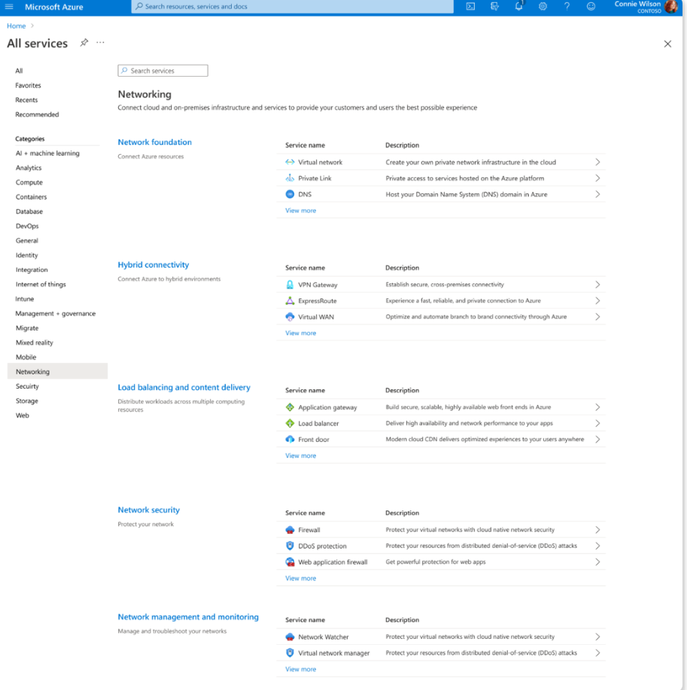Open the Networking category
The height and width of the screenshot is (690, 687).
[57, 371]
